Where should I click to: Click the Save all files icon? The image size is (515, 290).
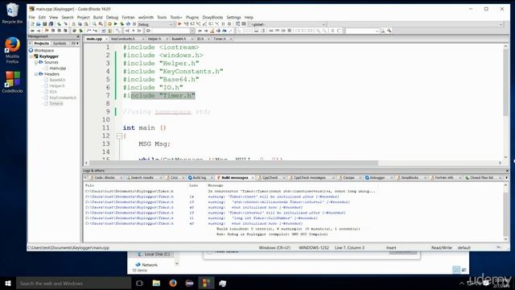[x=51, y=24]
